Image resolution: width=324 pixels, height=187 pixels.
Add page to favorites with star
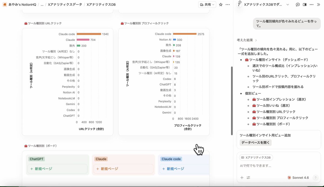pyautogui.click(x=221, y=5)
